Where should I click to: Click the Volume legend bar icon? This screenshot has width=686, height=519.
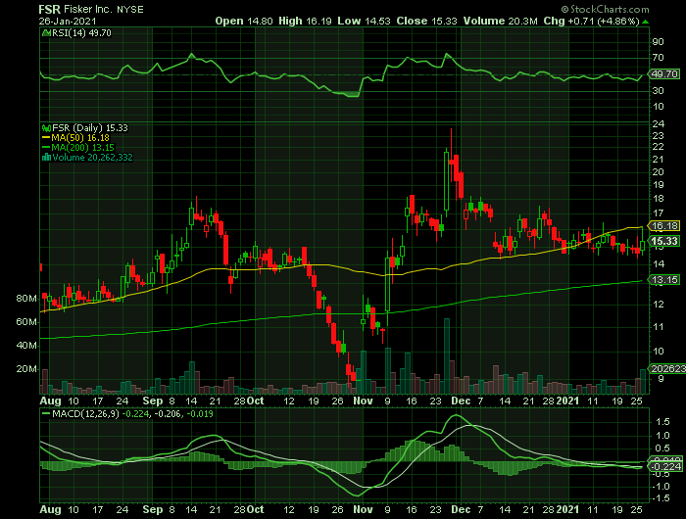(43, 158)
